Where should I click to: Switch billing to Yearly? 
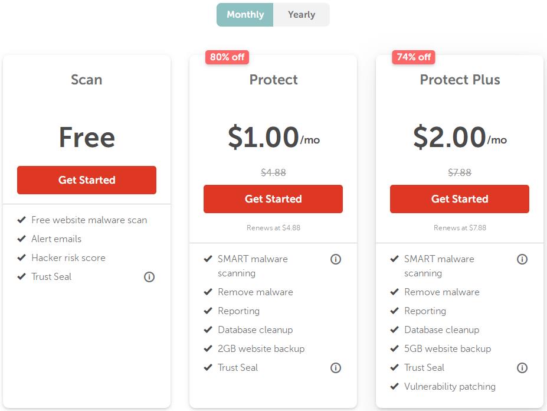click(302, 15)
